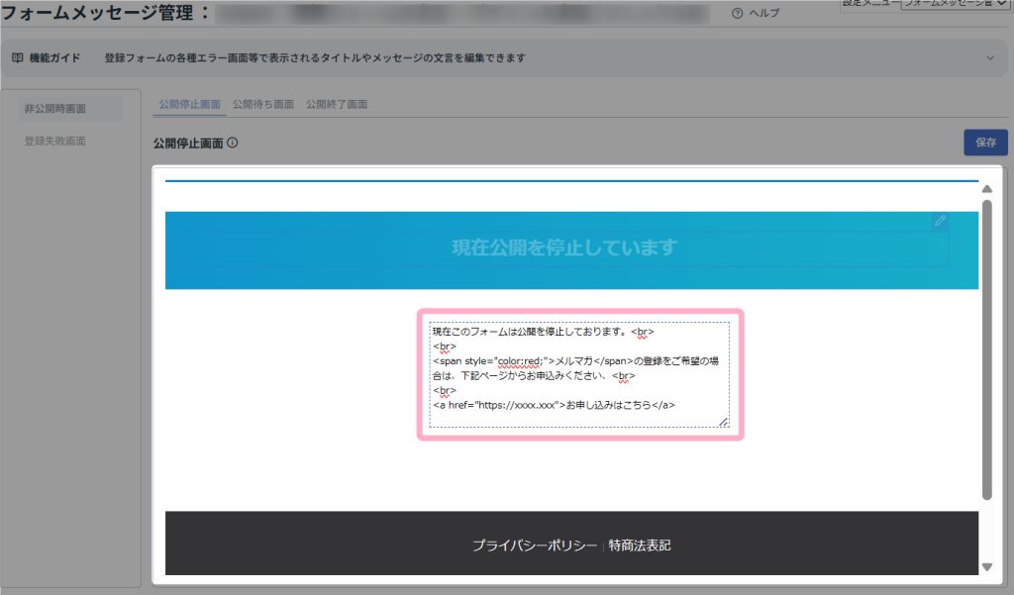Click the preview scrollbar up arrow
1014x595 pixels.
coord(986,189)
